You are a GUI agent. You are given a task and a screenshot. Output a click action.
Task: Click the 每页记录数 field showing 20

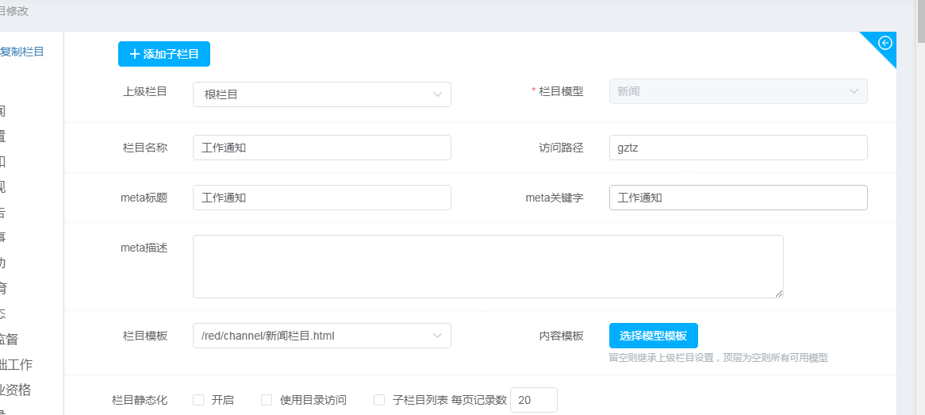pos(533,400)
